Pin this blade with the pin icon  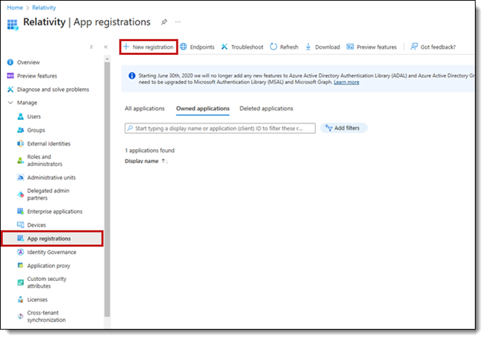164,22
